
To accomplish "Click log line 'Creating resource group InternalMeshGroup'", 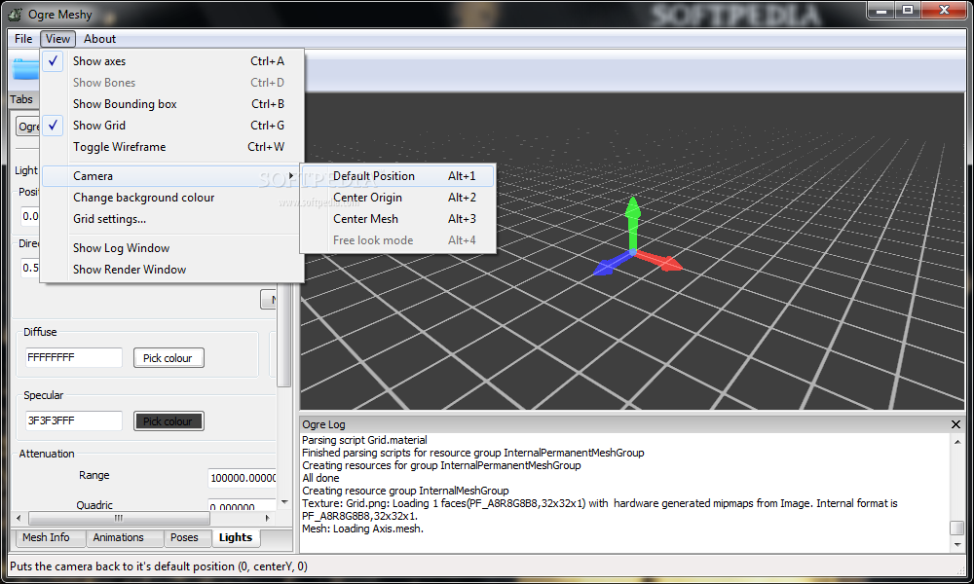I will coord(405,491).
